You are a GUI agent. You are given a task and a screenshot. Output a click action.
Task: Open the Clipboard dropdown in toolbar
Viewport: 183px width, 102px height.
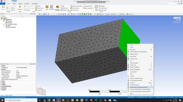(100, 14)
